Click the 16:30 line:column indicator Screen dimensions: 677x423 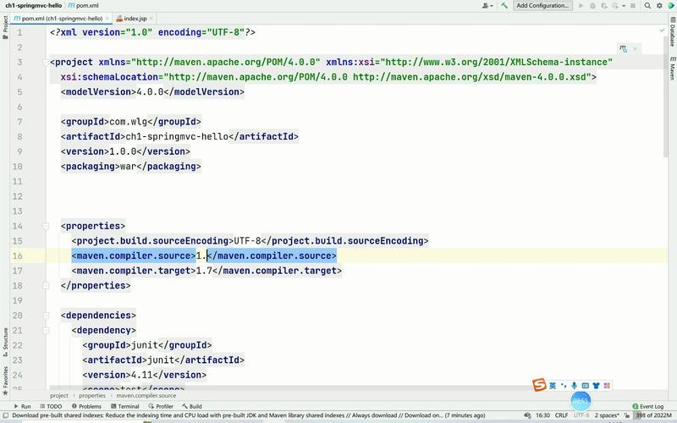click(x=542, y=415)
